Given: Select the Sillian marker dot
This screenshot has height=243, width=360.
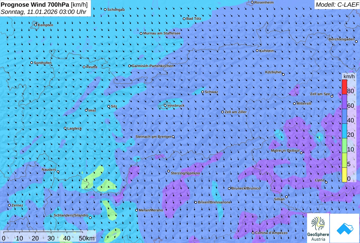Looking at the screenshot, I should 286,197.
